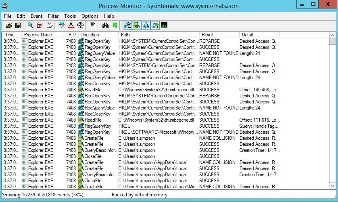Screen dimensions: 338x202
Task: Click 'Backed by virtual memory' status text
Action: pos(140,195)
